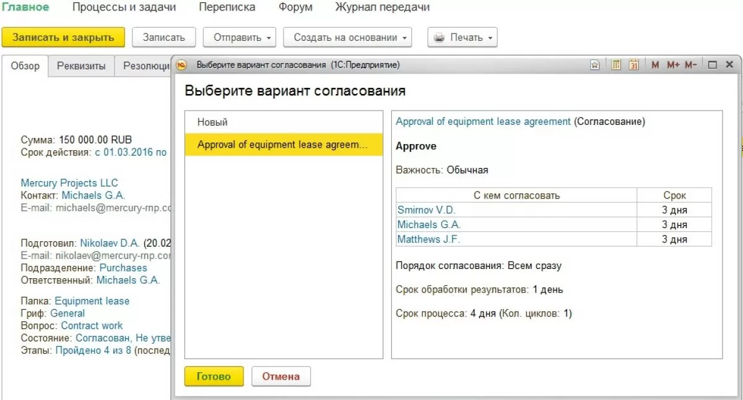Click the Отмена button
The height and width of the screenshot is (400, 743).
[280, 376]
